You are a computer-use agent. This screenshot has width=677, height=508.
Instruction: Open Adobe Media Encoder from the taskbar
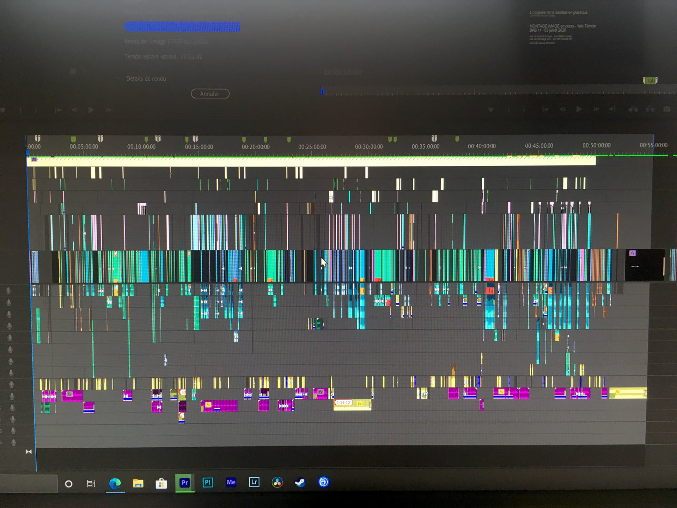(231, 482)
